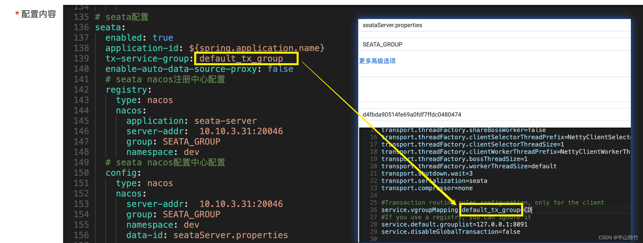Click 'namespace: dev' on line 155
This screenshot has height=243, width=643.
[x=163, y=225]
